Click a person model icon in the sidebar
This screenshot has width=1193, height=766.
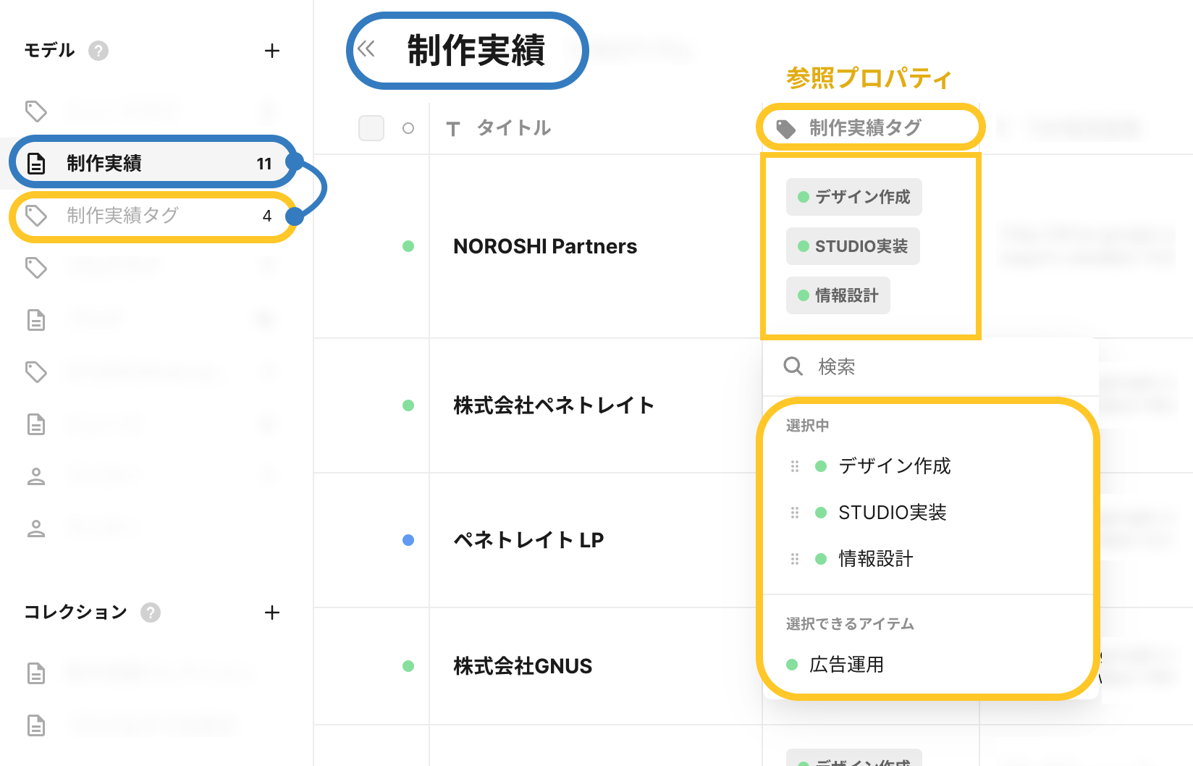click(36, 476)
